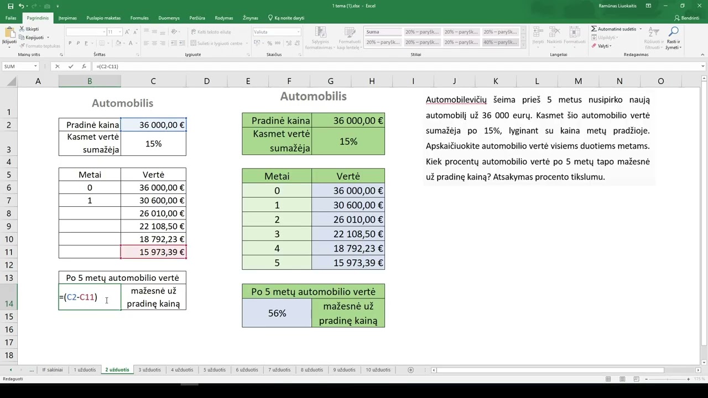This screenshot has width=708, height=398.
Task: Click Formato teptukas format painter
Action: [x=40, y=46]
